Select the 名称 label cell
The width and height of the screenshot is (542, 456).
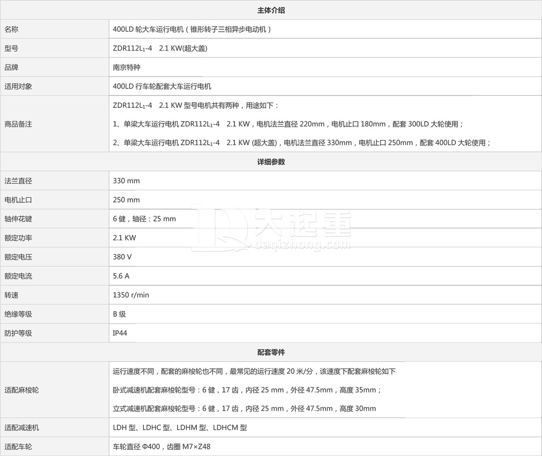[54, 29]
